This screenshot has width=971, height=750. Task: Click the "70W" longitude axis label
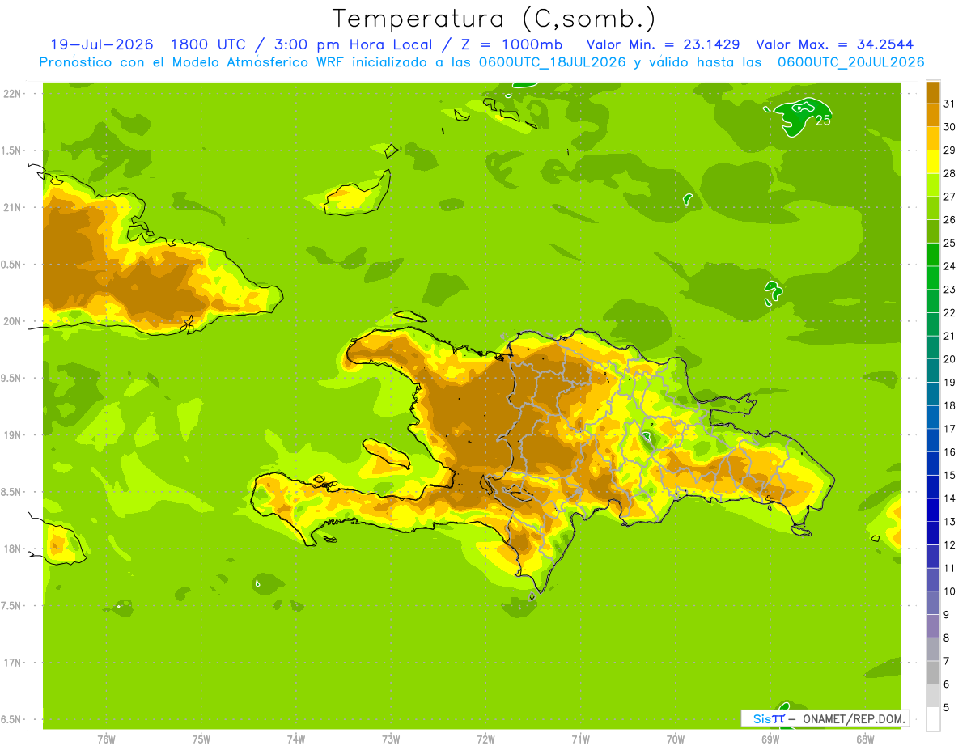(x=676, y=739)
